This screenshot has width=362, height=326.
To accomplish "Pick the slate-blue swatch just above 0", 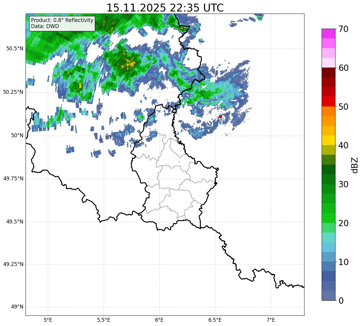I will tap(328, 296).
